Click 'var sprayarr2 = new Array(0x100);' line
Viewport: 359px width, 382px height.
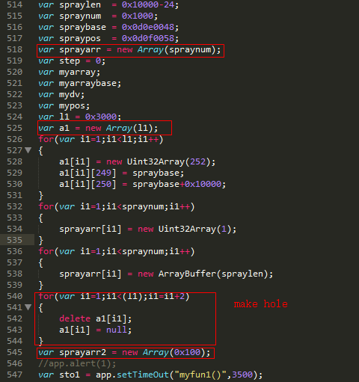(x=124, y=353)
